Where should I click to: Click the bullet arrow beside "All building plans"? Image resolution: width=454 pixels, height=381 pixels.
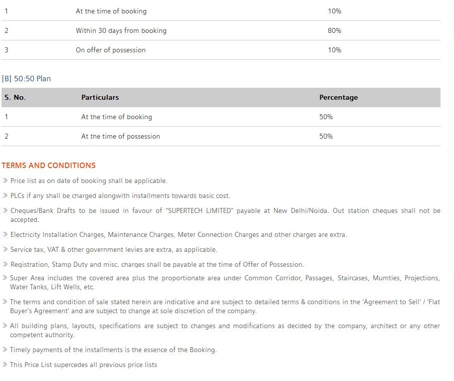(x=5, y=326)
